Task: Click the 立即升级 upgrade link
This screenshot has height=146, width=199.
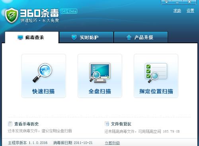Action: [112, 143]
